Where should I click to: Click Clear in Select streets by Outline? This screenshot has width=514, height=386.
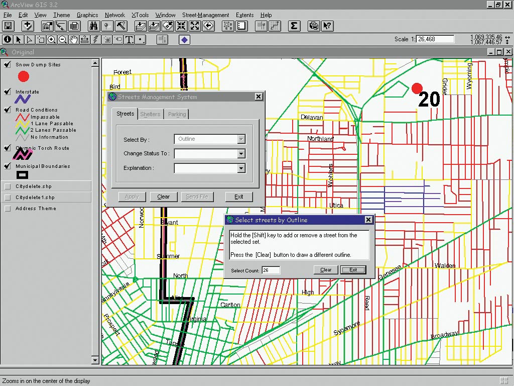tap(325, 270)
